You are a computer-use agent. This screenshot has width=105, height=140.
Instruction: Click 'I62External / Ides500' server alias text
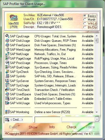[50, 15]
